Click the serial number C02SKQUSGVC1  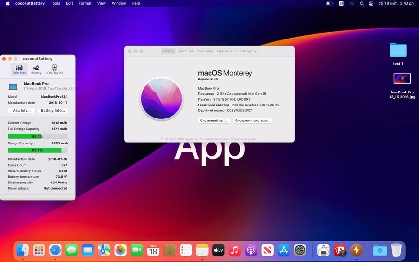tap(240, 110)
